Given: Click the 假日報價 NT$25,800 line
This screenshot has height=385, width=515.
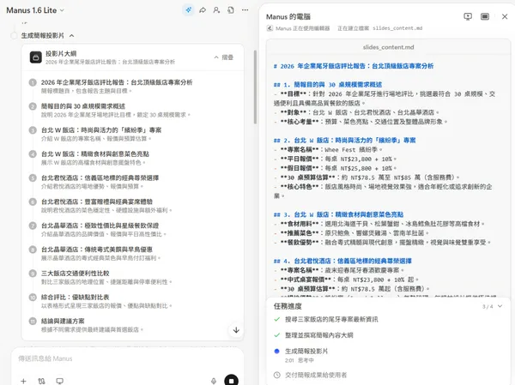Looking at the screenshot, I should pyautogui.click(x=335, y=168).
